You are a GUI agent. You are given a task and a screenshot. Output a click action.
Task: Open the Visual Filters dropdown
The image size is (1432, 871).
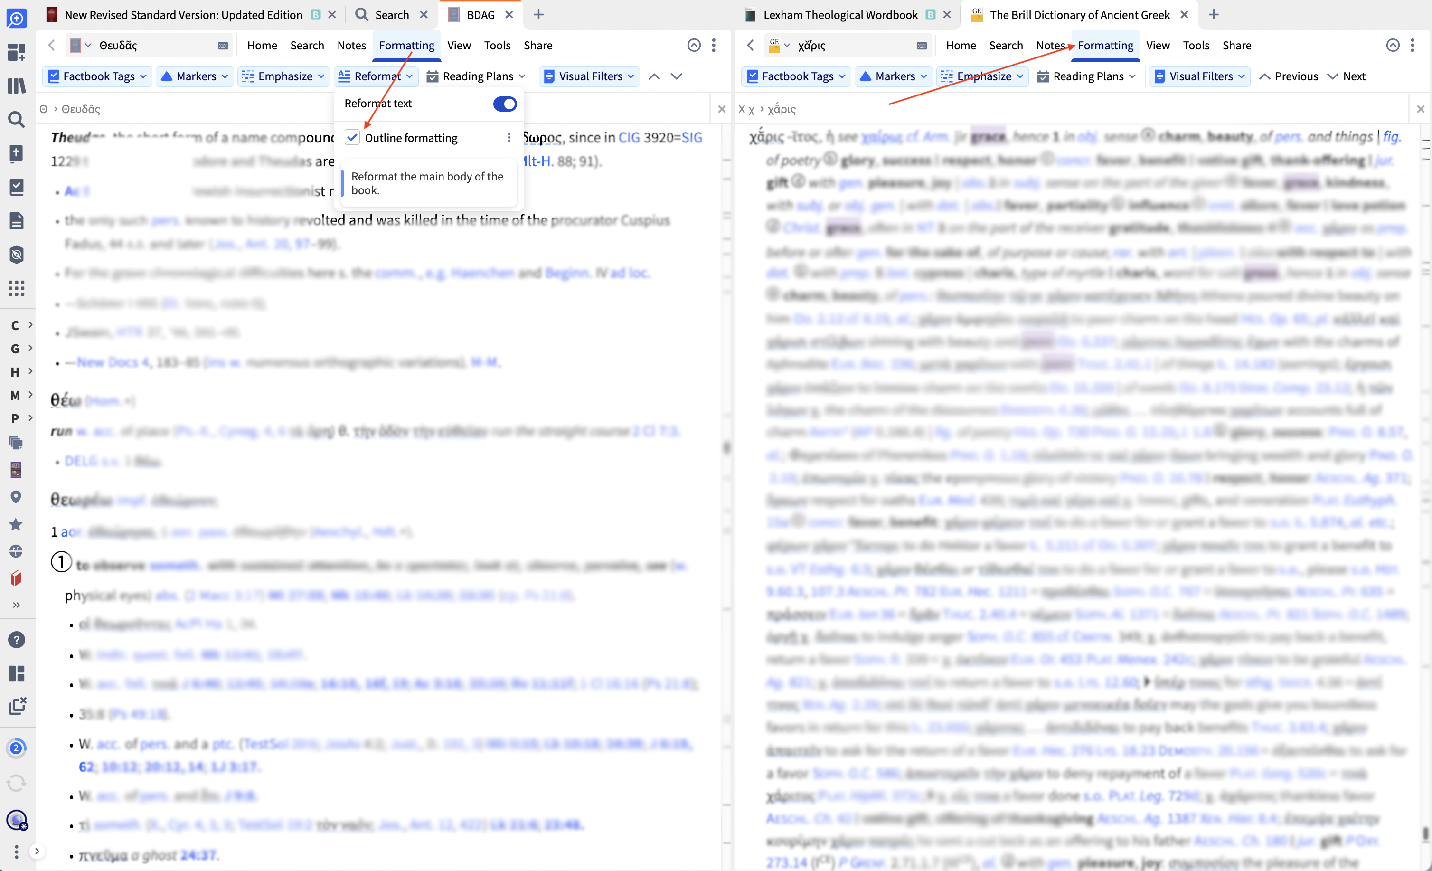coord(588,76)
